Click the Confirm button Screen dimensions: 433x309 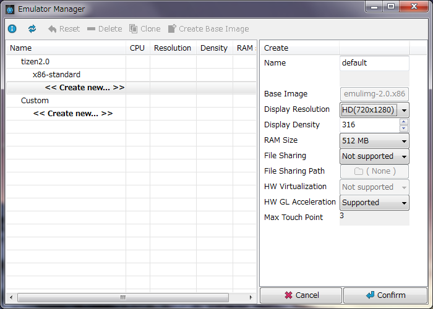pos(385,295)
